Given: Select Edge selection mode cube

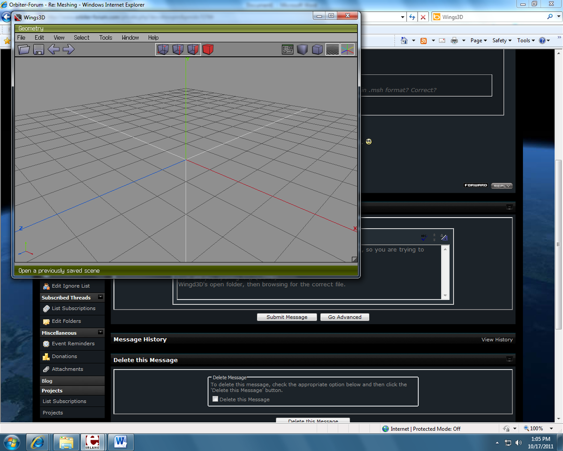Looking at the screenshot, I should pyautogui.click(x=178, y=49).
